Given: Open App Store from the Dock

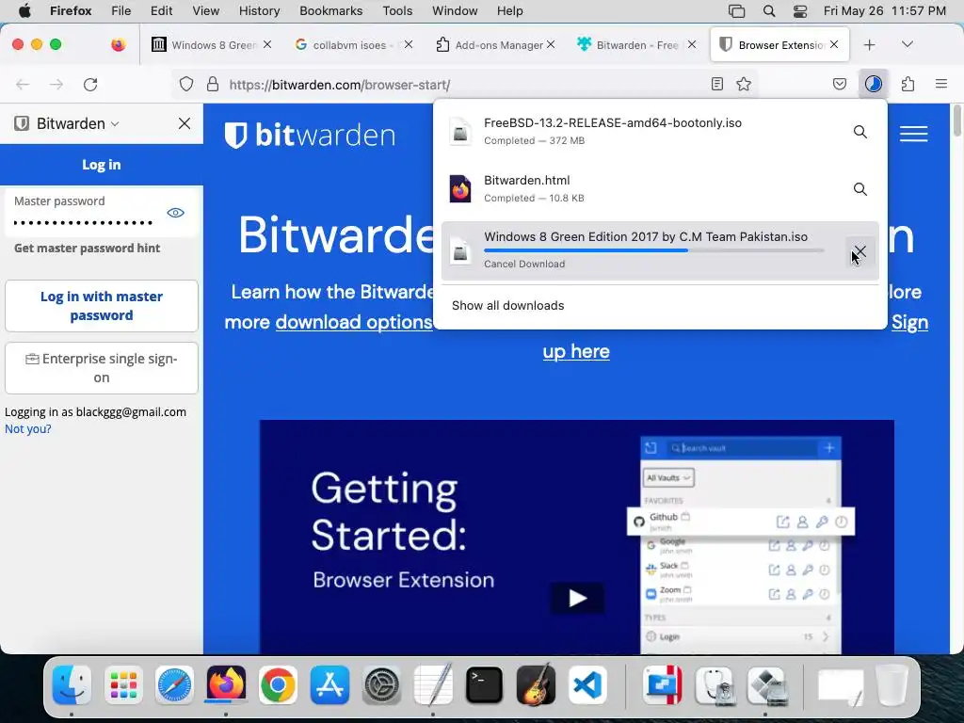Looking at the screenshot, I should (x=329, y=685).
